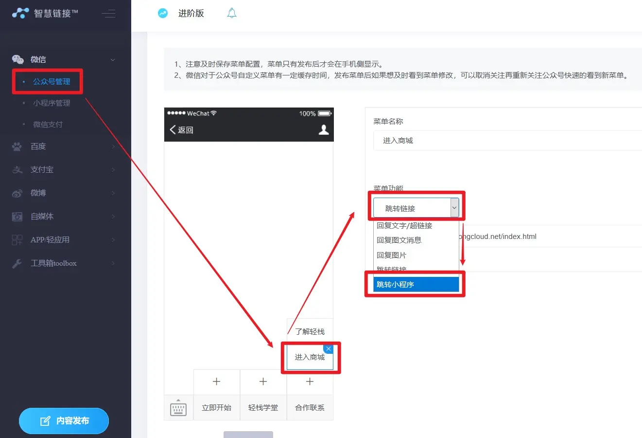
Task: Select 跳转小程序 from the dropdown list
Action: [416, 284]
